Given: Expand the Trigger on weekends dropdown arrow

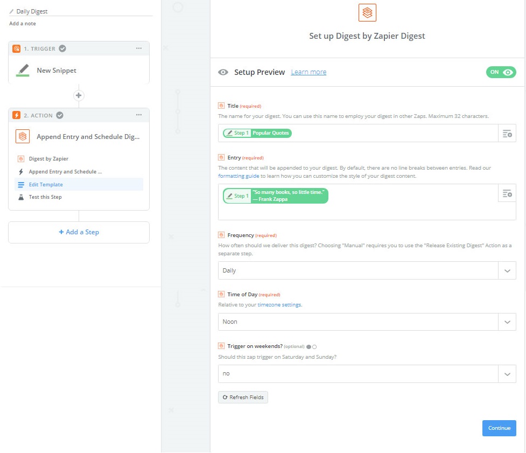Looking at the screenshot, I should click(507, 374).
